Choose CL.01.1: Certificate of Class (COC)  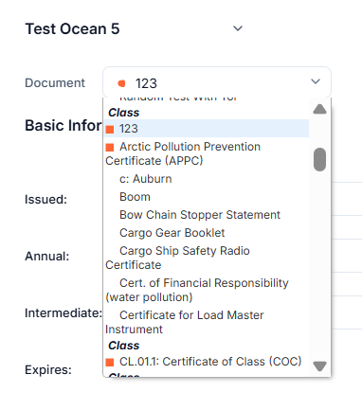click(207, 362)
